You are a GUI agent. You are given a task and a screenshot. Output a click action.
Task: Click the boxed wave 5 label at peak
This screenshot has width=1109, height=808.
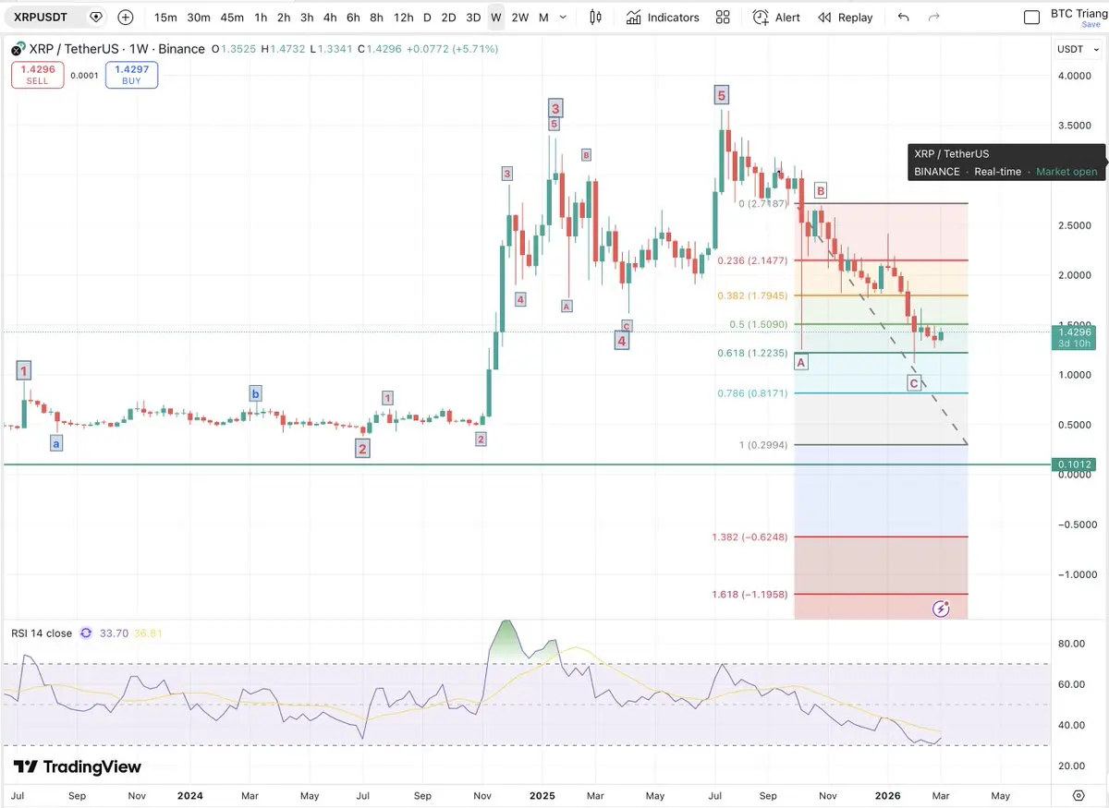pos(721,94)
